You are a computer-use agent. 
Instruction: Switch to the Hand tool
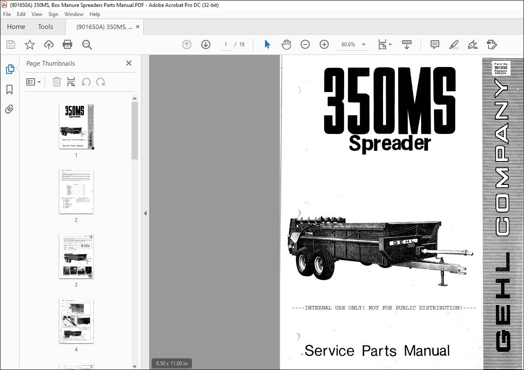tap(286, 44)
